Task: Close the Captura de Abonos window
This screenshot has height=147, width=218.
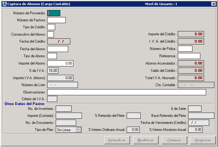Action: 213,4
